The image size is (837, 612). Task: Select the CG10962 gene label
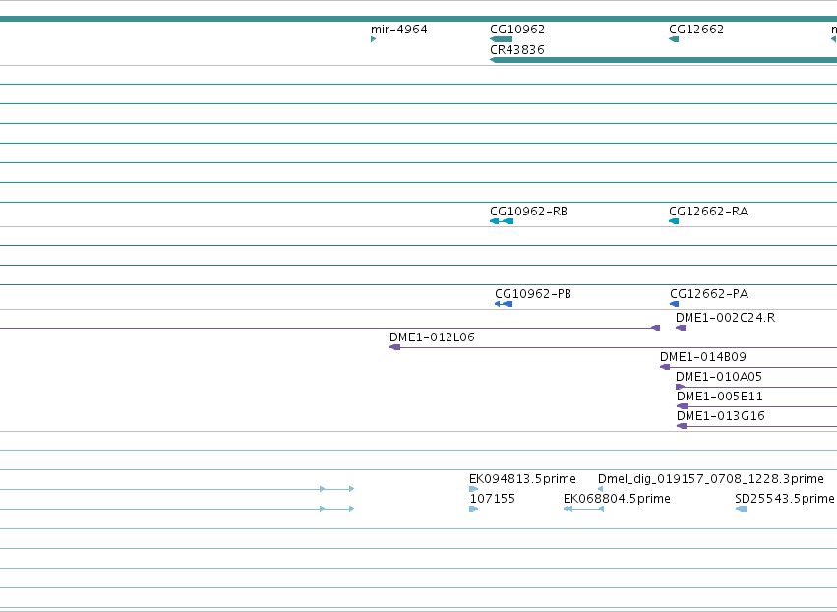[517, 30]
